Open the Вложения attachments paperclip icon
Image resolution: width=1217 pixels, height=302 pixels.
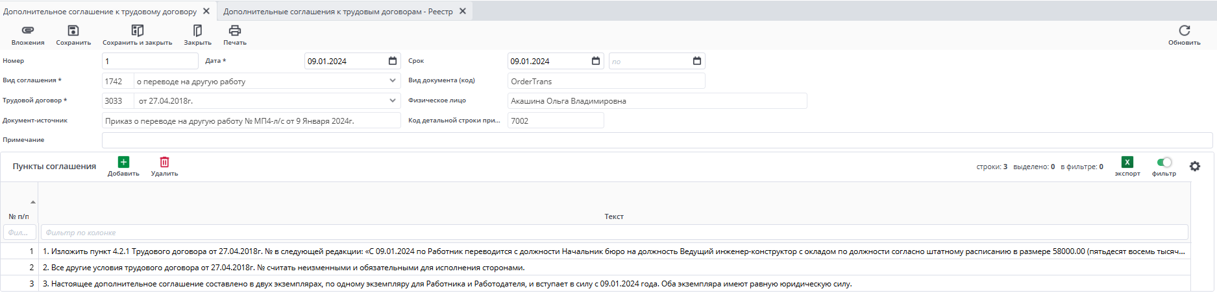(28, 31)
